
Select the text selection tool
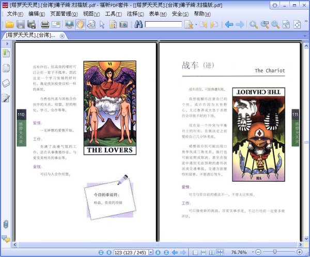coord(113,24)
